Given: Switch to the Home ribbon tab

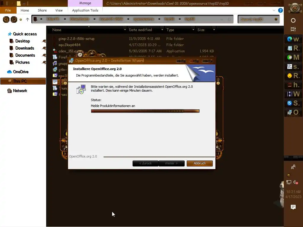Looking at the screenshot, I should [x=25, y=10].
